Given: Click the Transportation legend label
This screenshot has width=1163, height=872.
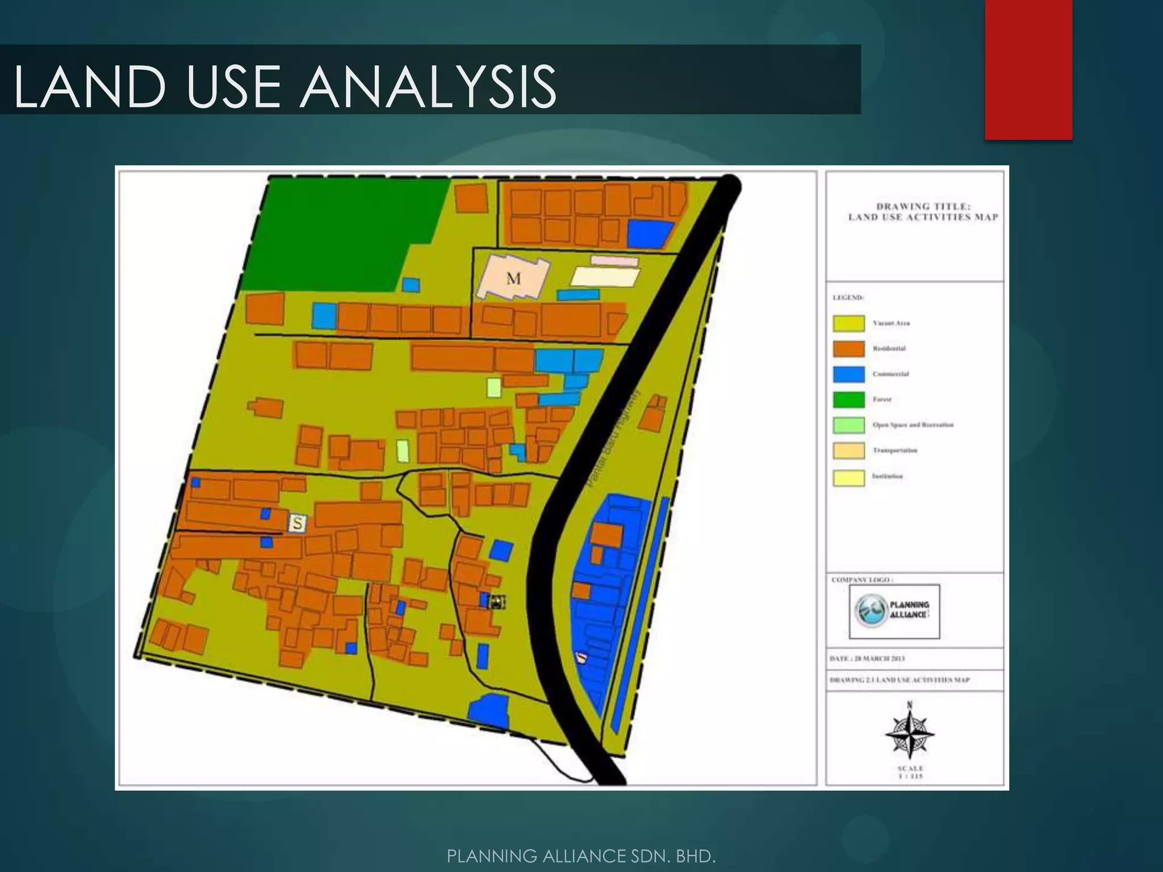Looking at the screenshot, I should pos(895,451).
